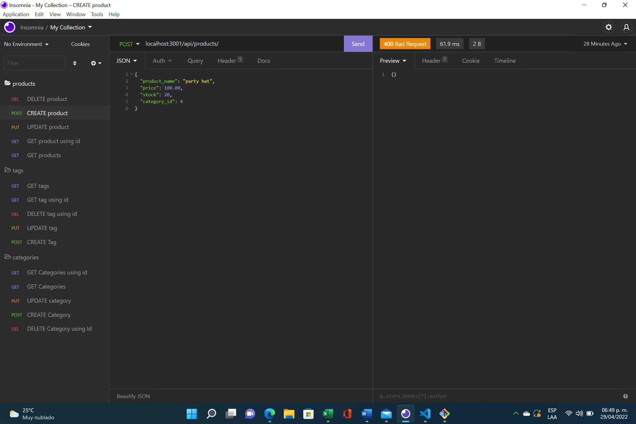Open the Teams chat taskbar icon

[250, 414]
